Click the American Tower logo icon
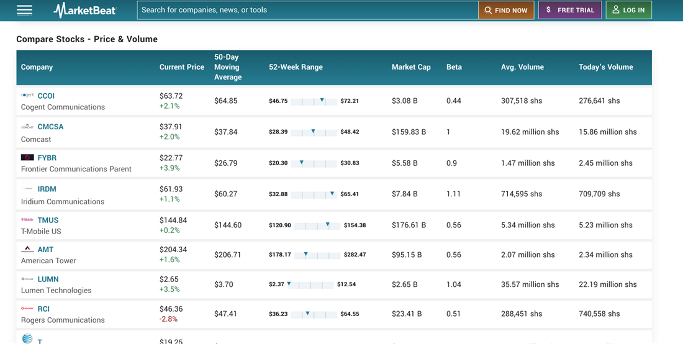Screen dimensions: 683x344 (x=27, y=250)
